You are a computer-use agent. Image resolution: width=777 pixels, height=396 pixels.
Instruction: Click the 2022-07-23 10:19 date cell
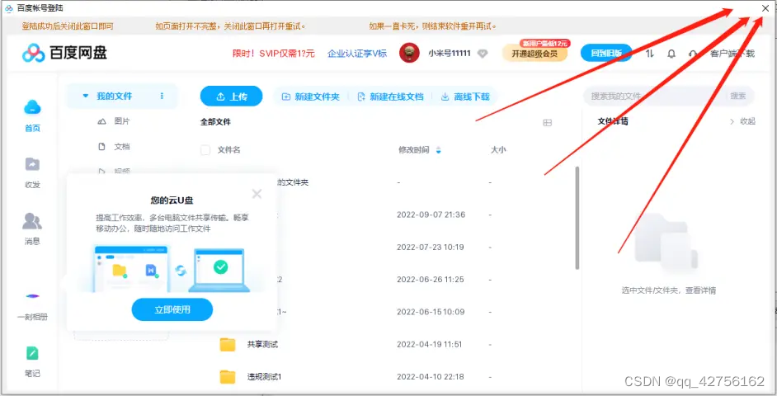430,247
